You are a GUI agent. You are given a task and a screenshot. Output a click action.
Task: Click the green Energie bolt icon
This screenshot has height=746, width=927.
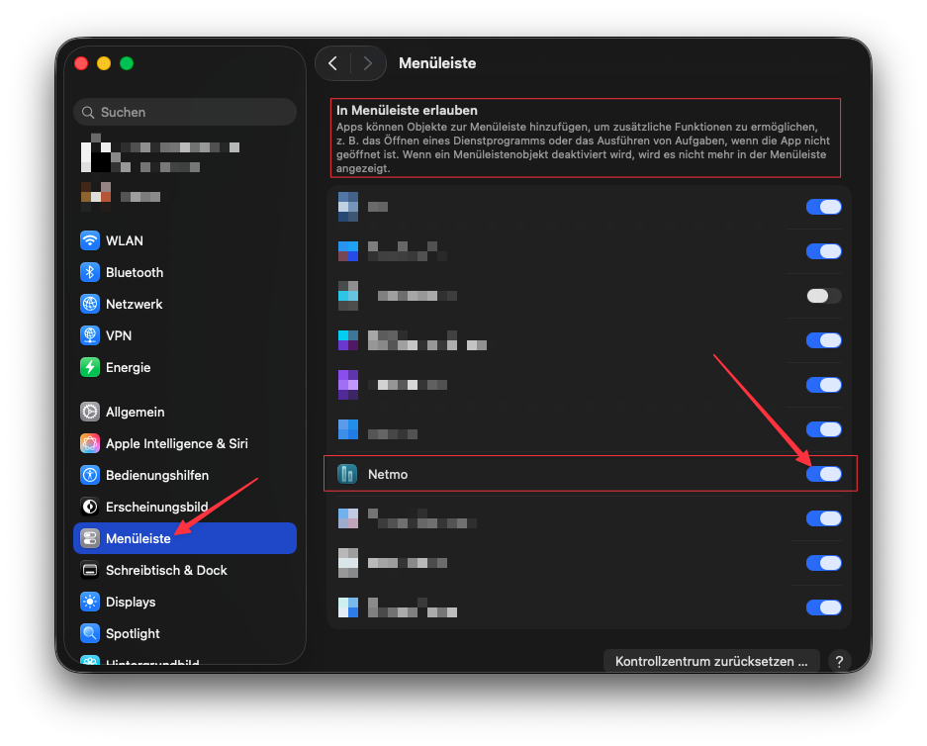(x=90, y=367)
